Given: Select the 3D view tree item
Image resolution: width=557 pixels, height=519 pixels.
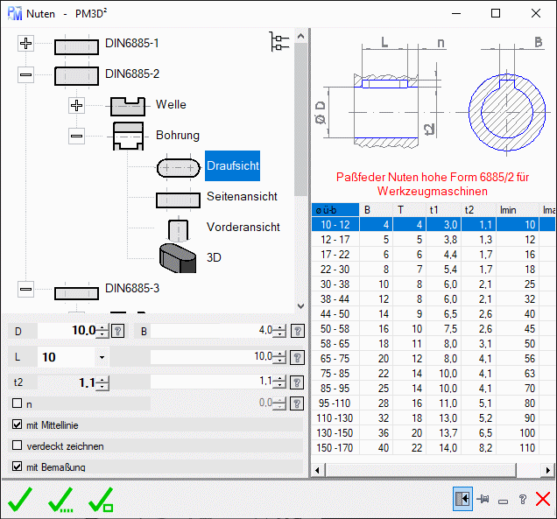Looking at the screenshot, I should (x=214, y=258).
